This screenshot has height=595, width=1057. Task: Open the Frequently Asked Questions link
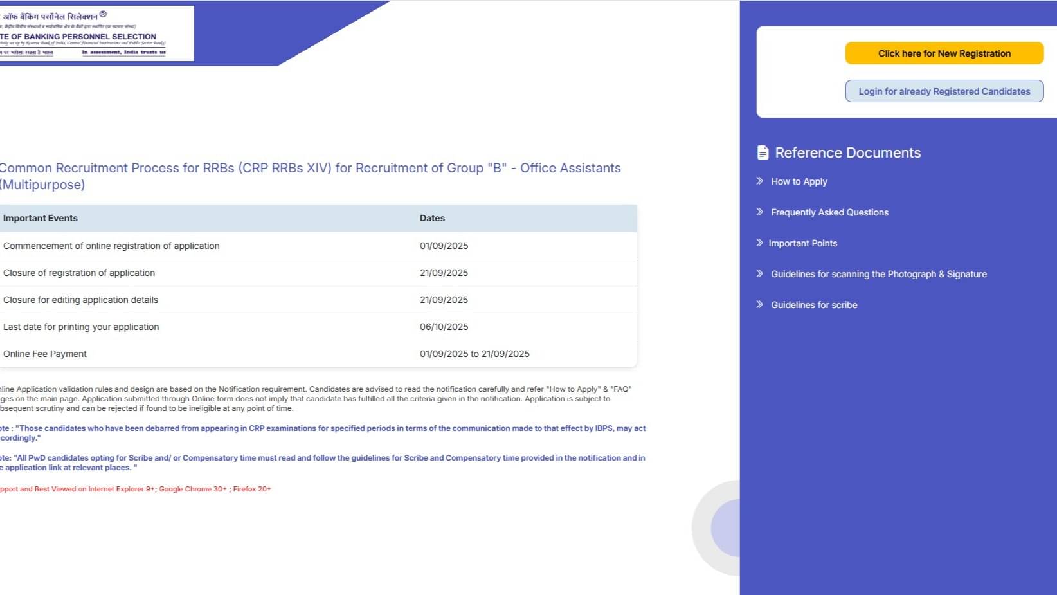pyautogui.click(x=829, y=212)
